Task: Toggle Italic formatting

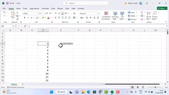Action: [28, 18]
